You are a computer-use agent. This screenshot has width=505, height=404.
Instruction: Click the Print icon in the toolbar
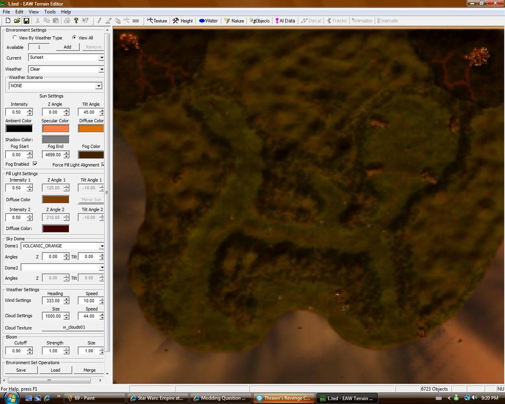click(67, 21)
